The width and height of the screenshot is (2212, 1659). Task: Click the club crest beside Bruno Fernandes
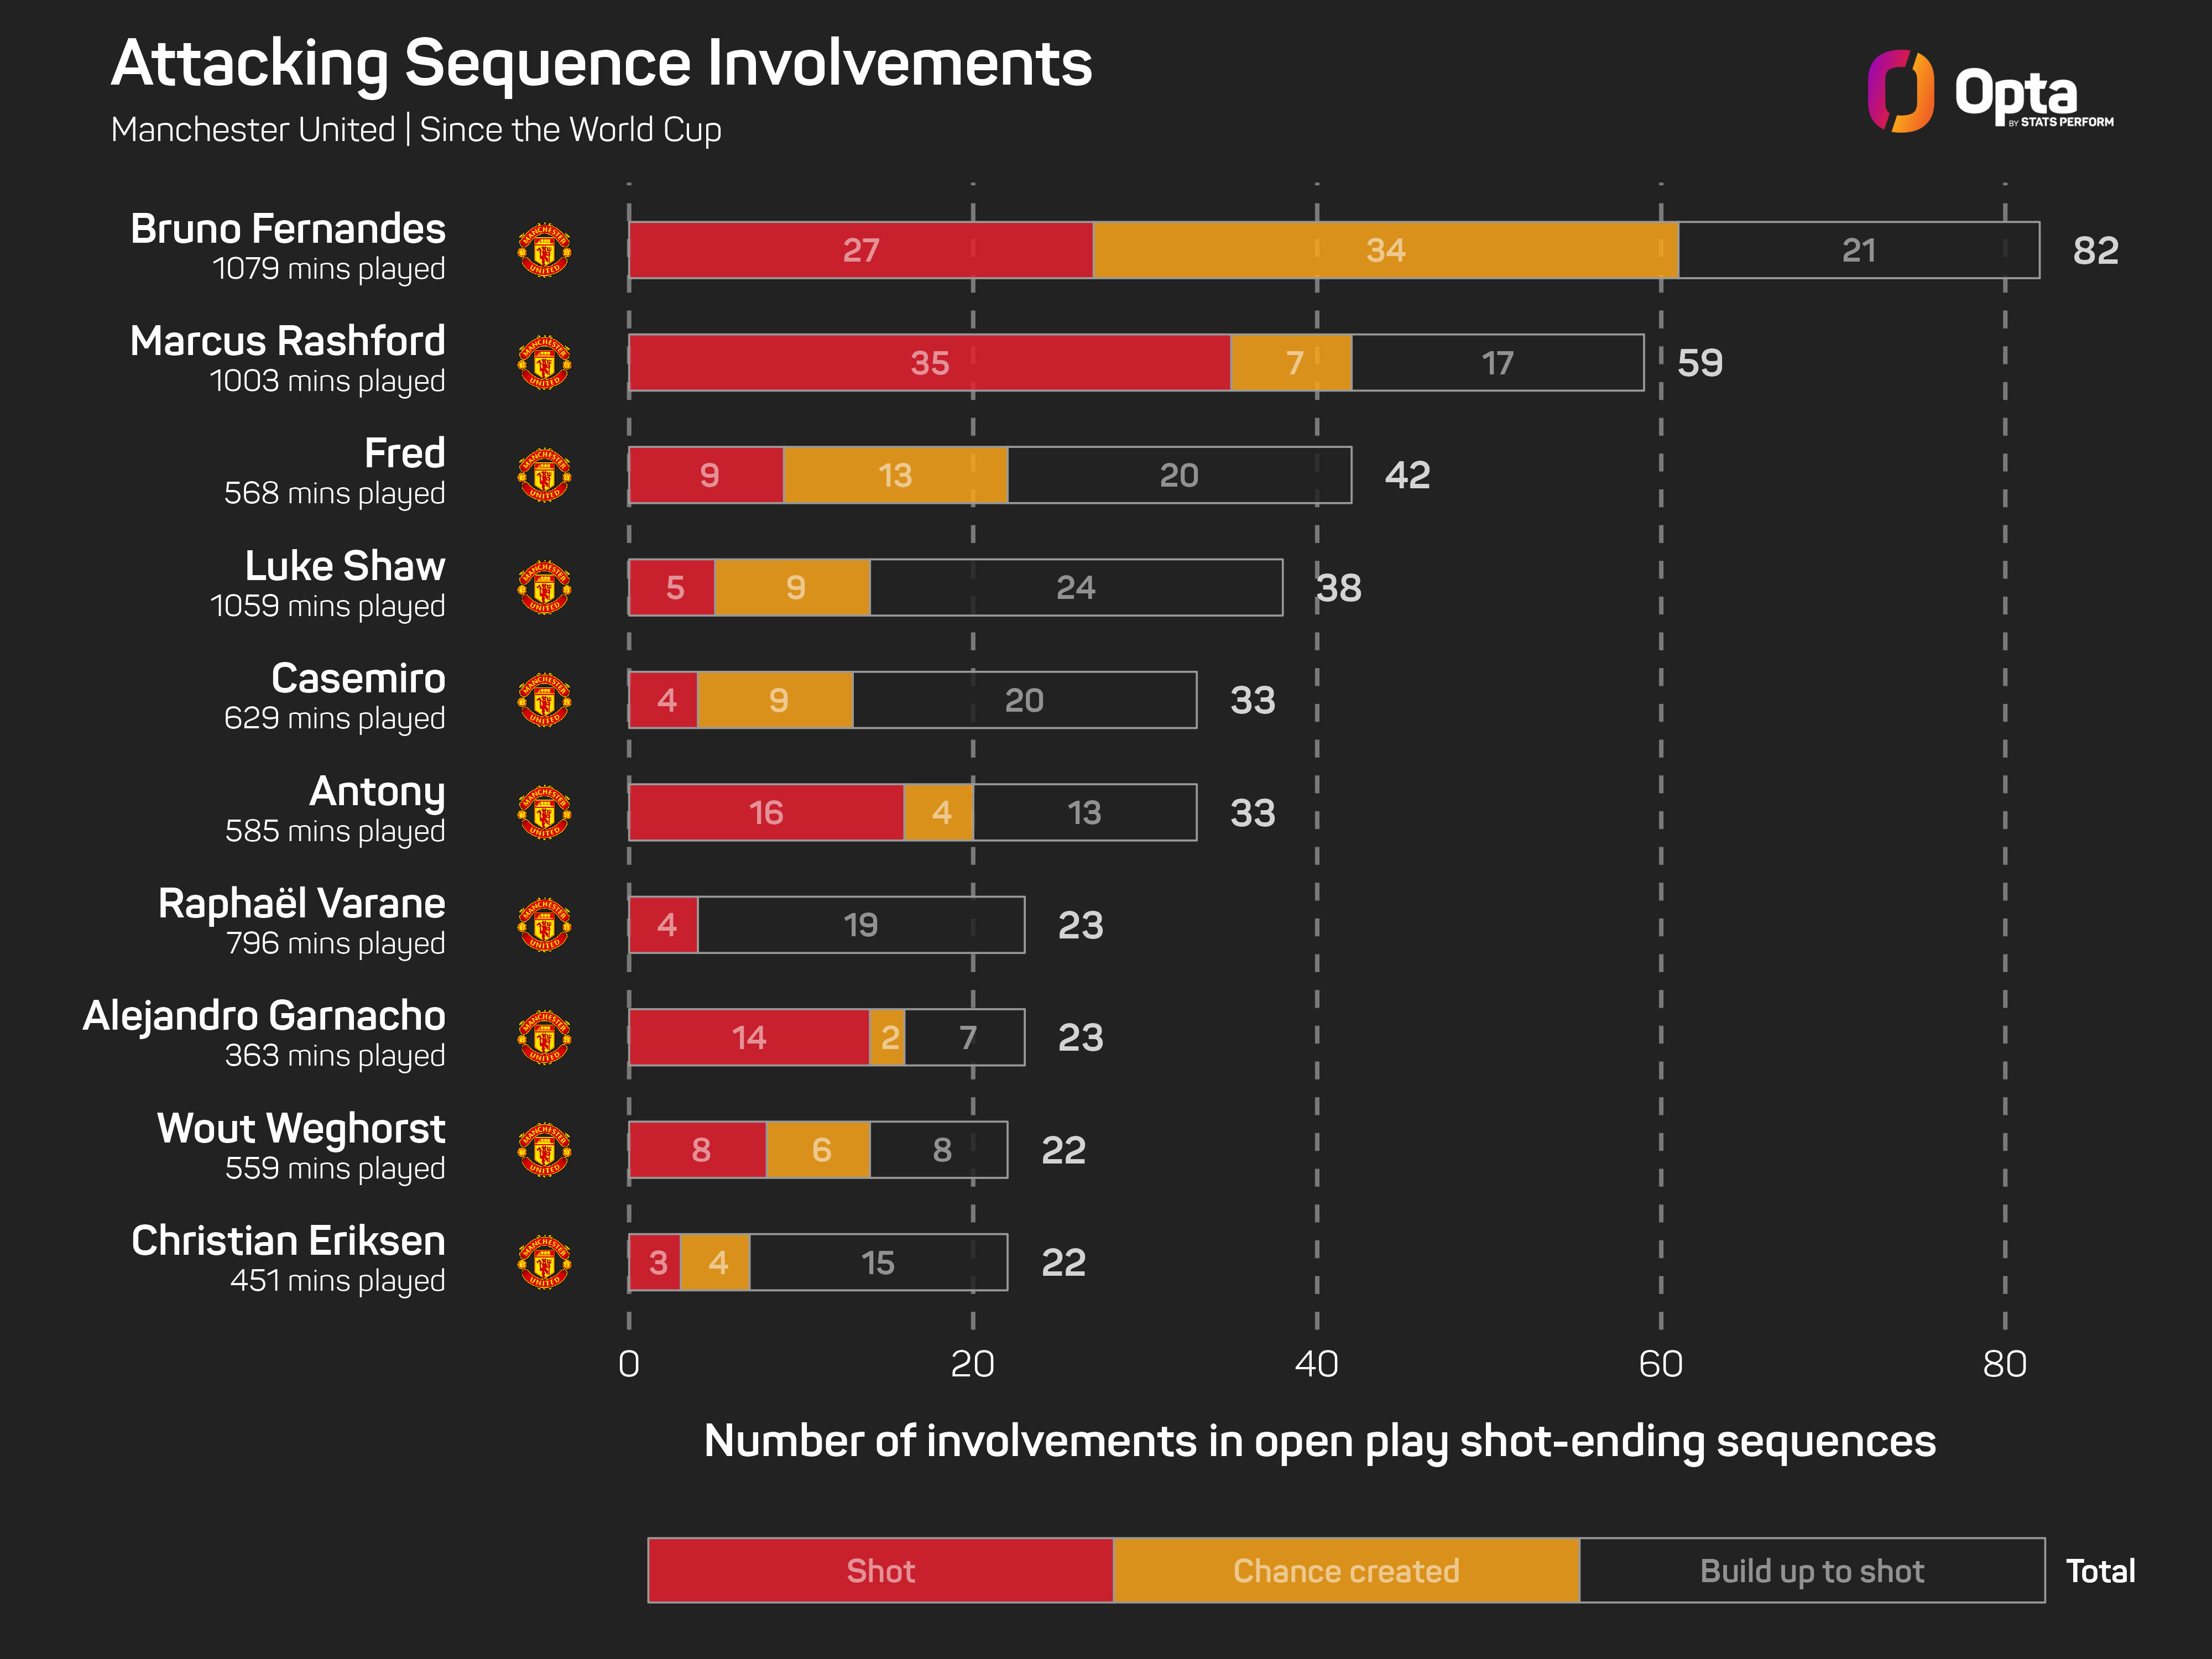545,250
